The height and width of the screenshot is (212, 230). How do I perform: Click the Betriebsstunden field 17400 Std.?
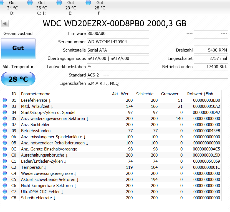(211, 67)
